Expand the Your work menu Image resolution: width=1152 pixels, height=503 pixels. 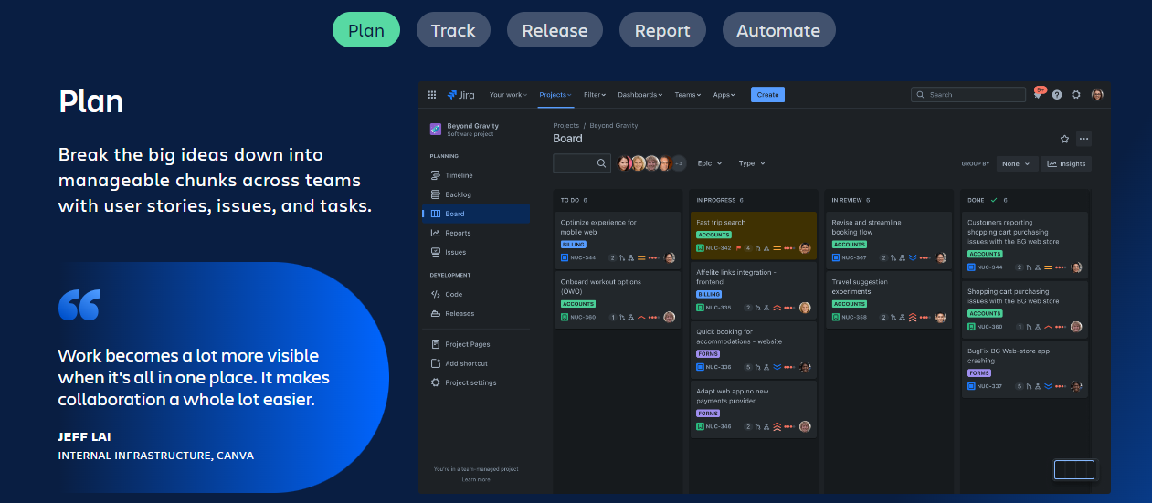pos(508,95)
